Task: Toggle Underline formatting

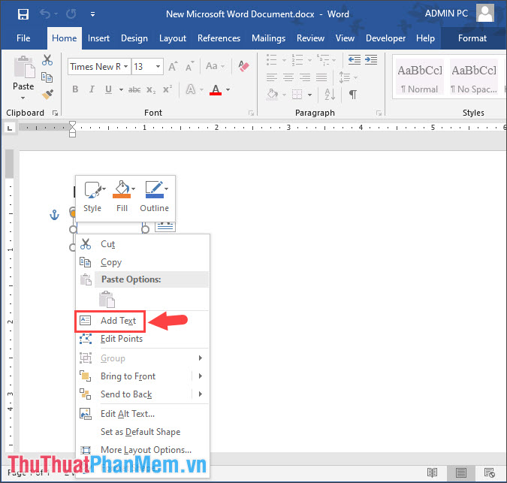Action: [x=108, y=89]
